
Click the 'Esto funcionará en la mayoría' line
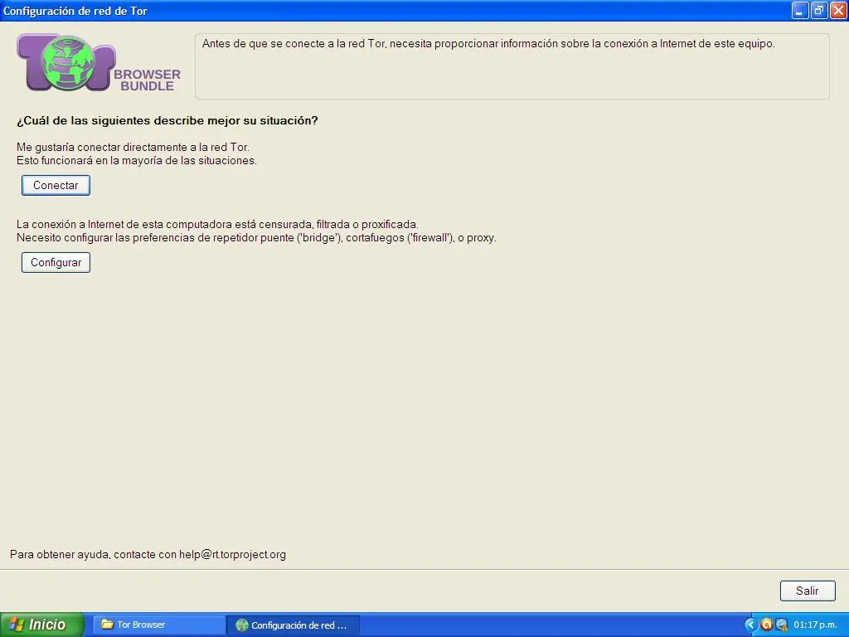[x=137, y=161]
